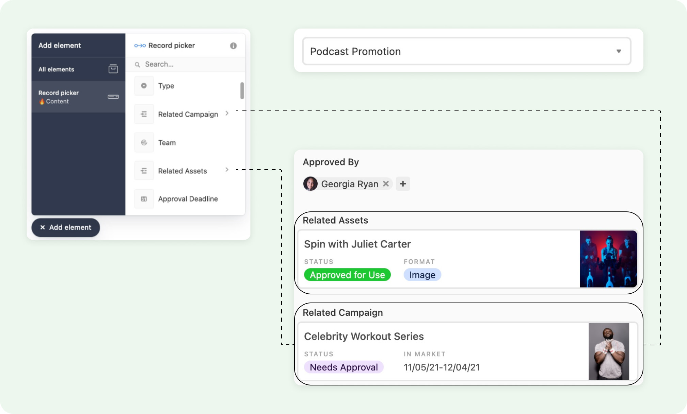
Task: Expand the Related Campaign field chevron
Action: pos(227,114)
